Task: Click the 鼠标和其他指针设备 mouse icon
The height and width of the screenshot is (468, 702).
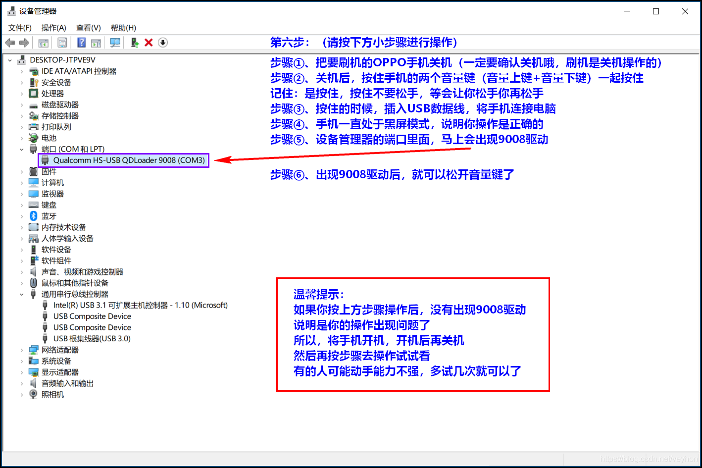Action: tap(34, 283)
